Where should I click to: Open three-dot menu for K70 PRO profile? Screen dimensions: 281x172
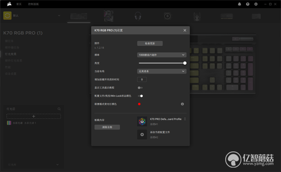[x=185, y=119]
